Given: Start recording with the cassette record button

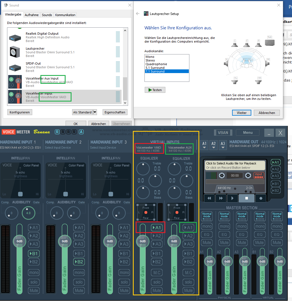Looking at the screenshot, I should click(261, 198).
